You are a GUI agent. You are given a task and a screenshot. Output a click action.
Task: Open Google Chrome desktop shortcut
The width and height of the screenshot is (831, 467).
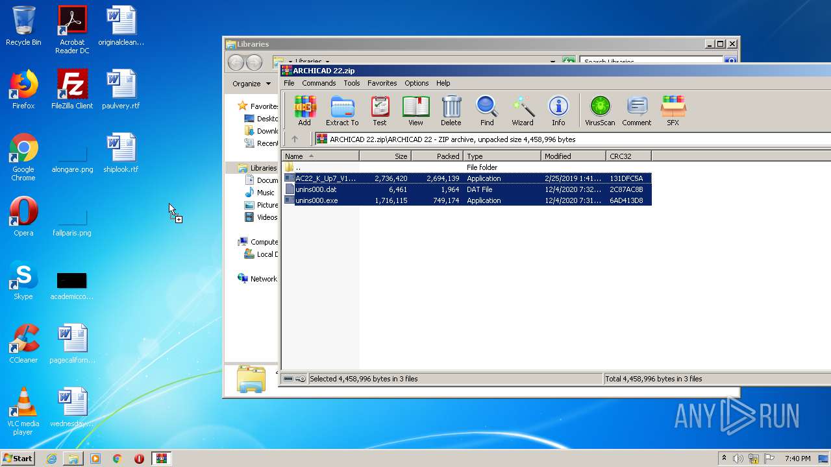click(x=23, y=157)
